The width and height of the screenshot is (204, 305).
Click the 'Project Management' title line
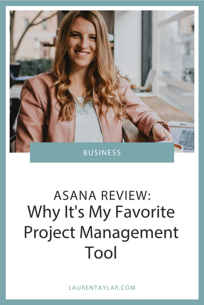(x=101, y=232)
